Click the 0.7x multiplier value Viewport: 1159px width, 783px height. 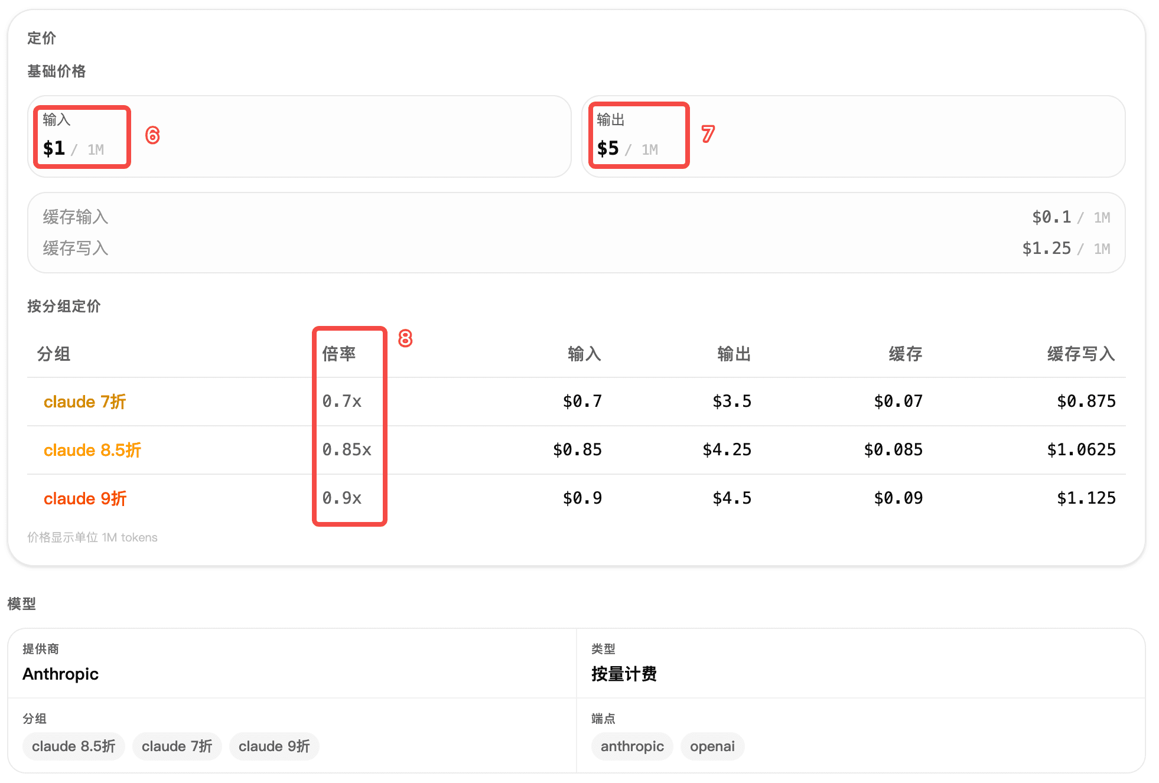(x=342, y=402)
